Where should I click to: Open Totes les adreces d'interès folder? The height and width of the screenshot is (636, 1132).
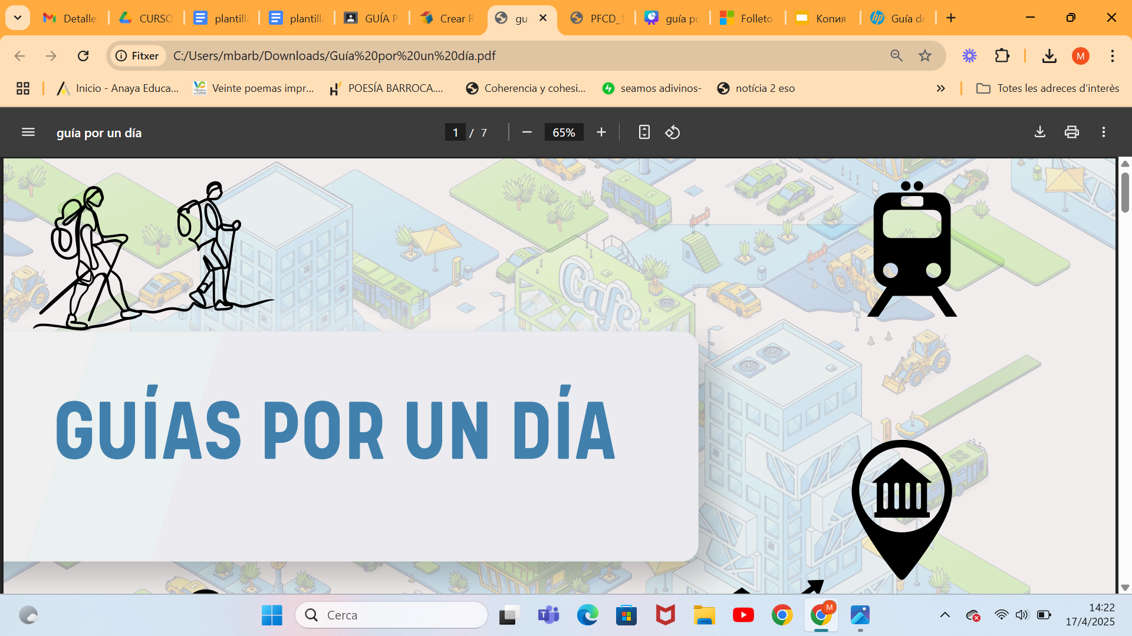1048,88
